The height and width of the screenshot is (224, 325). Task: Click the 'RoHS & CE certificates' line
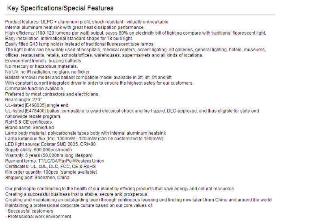[29, 122]
